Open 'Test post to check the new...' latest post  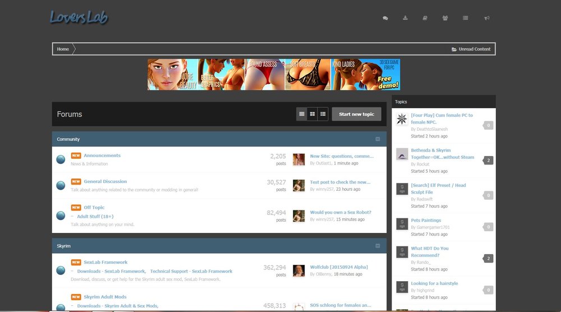[x=340, y=182]
